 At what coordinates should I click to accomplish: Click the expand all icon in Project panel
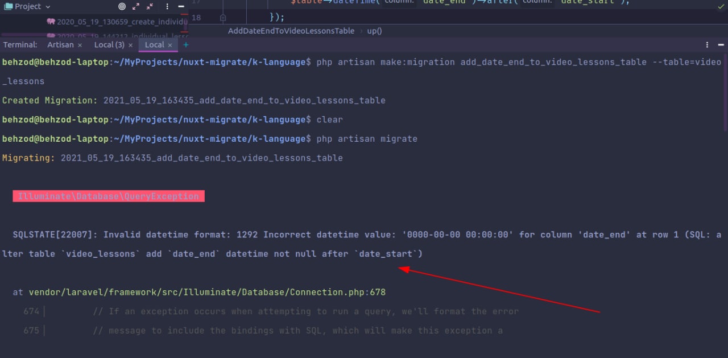136,6
